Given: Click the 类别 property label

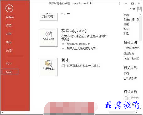Looking at the screenshot, I should click(x=126, y=34).
